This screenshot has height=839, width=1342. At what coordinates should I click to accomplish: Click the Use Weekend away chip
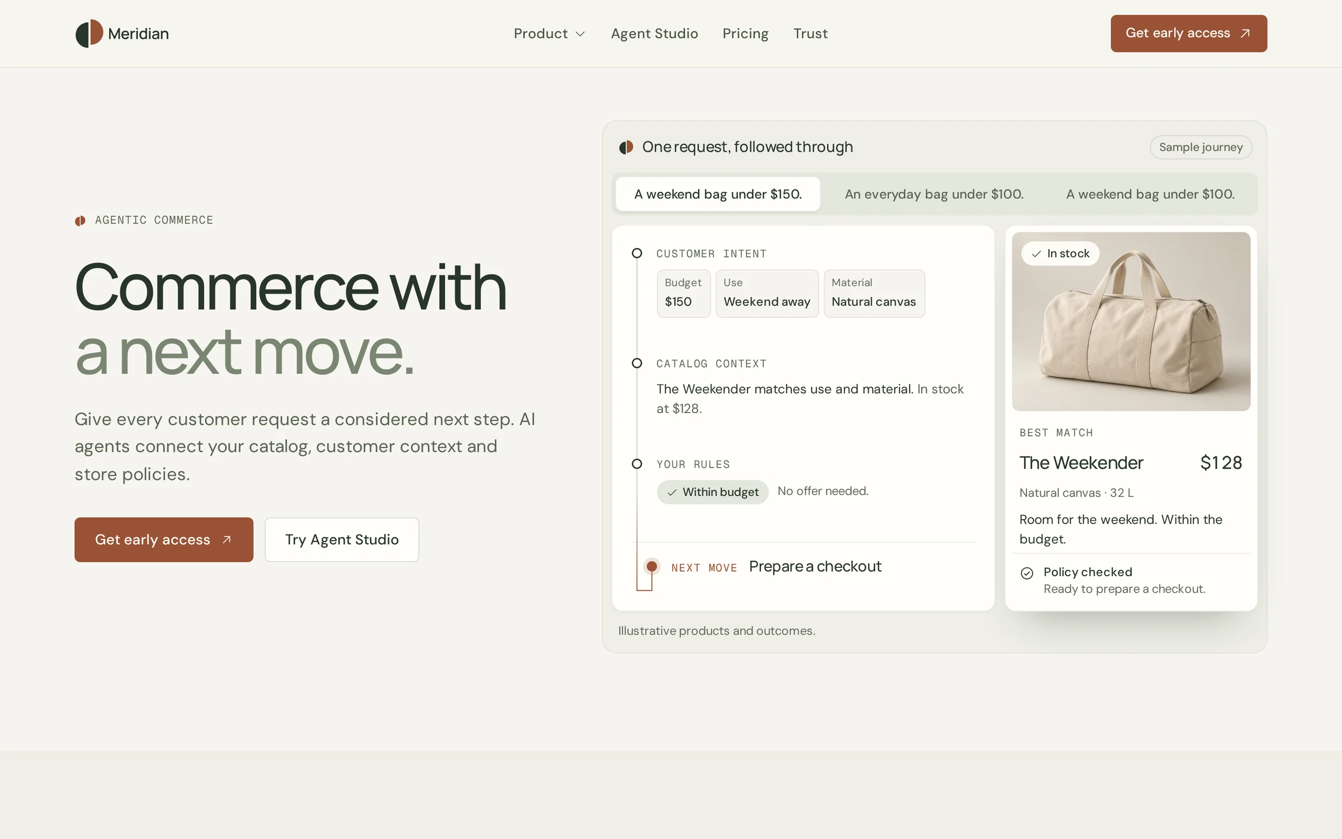click(x=767, y=294)
